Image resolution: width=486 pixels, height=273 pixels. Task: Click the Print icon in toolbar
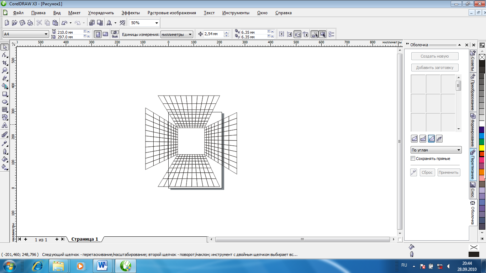[30, 23]
